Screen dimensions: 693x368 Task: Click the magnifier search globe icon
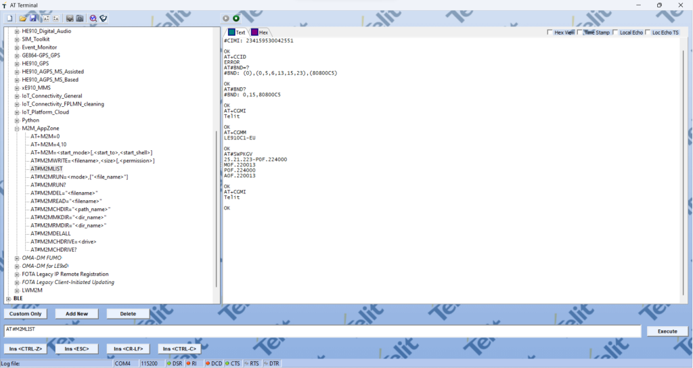click(x=93, y=18)
